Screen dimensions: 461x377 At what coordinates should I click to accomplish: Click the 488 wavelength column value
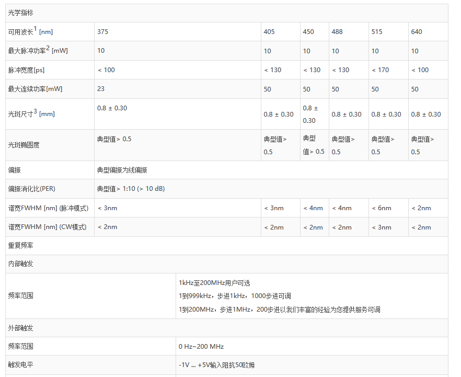pos(337,32)
